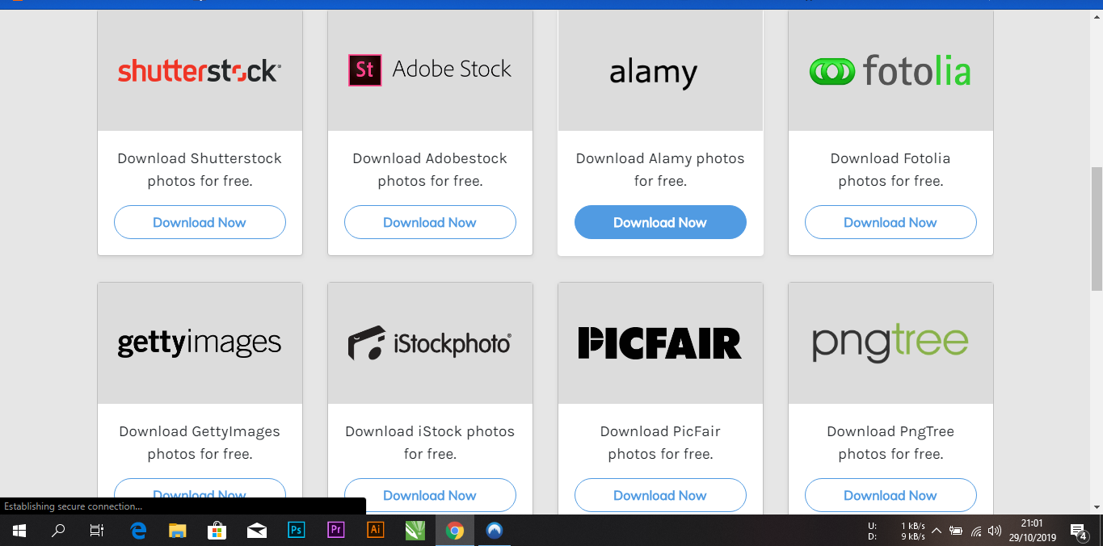Viewport: 1103px width, 546px height.
Task: Click the PICFAIR logo image
Action: tap(660, 343)
